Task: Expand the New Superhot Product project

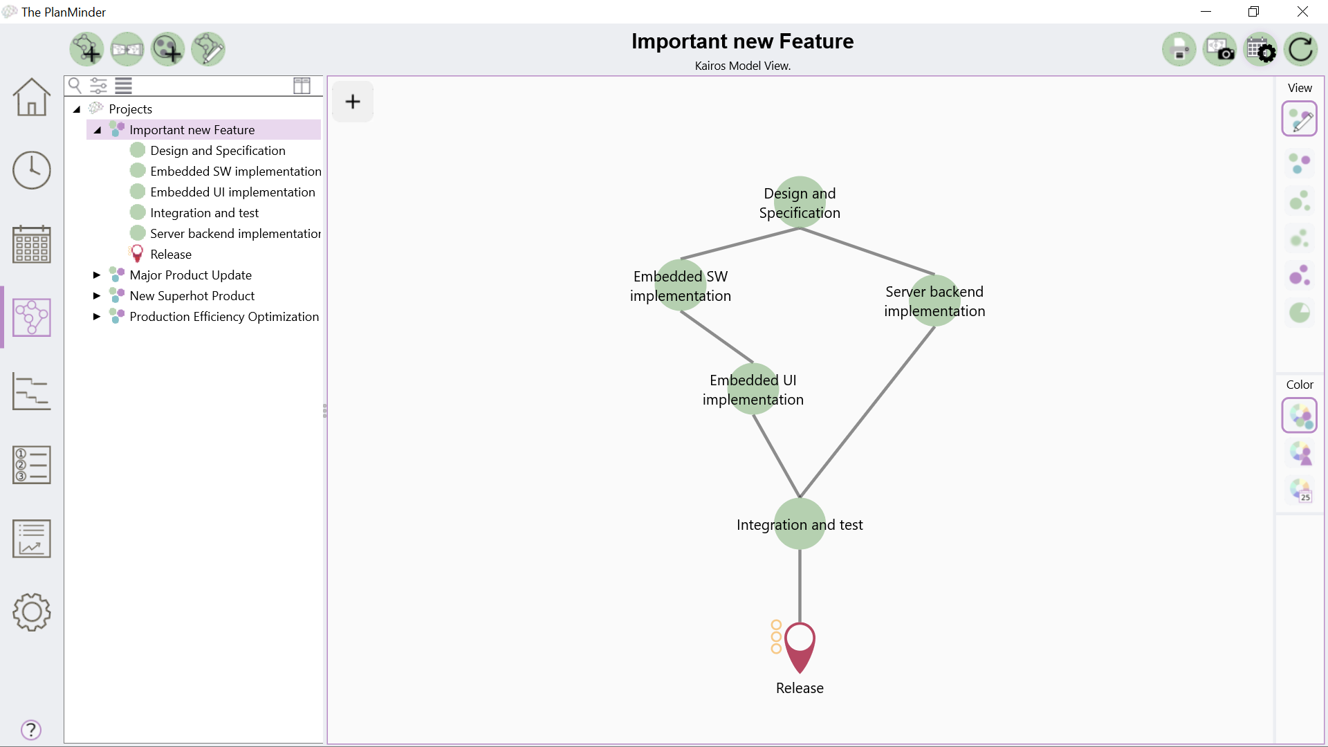Action: (x=97, y=296)
